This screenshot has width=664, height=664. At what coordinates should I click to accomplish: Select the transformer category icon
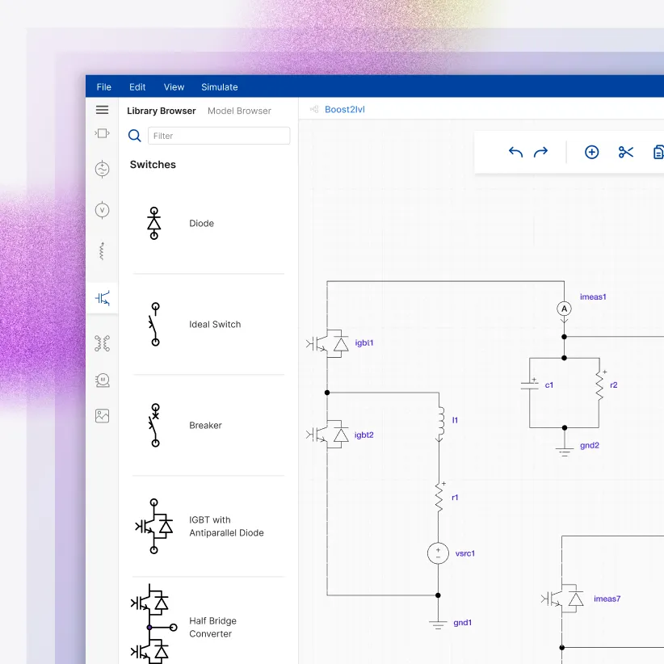pos(102,343)
